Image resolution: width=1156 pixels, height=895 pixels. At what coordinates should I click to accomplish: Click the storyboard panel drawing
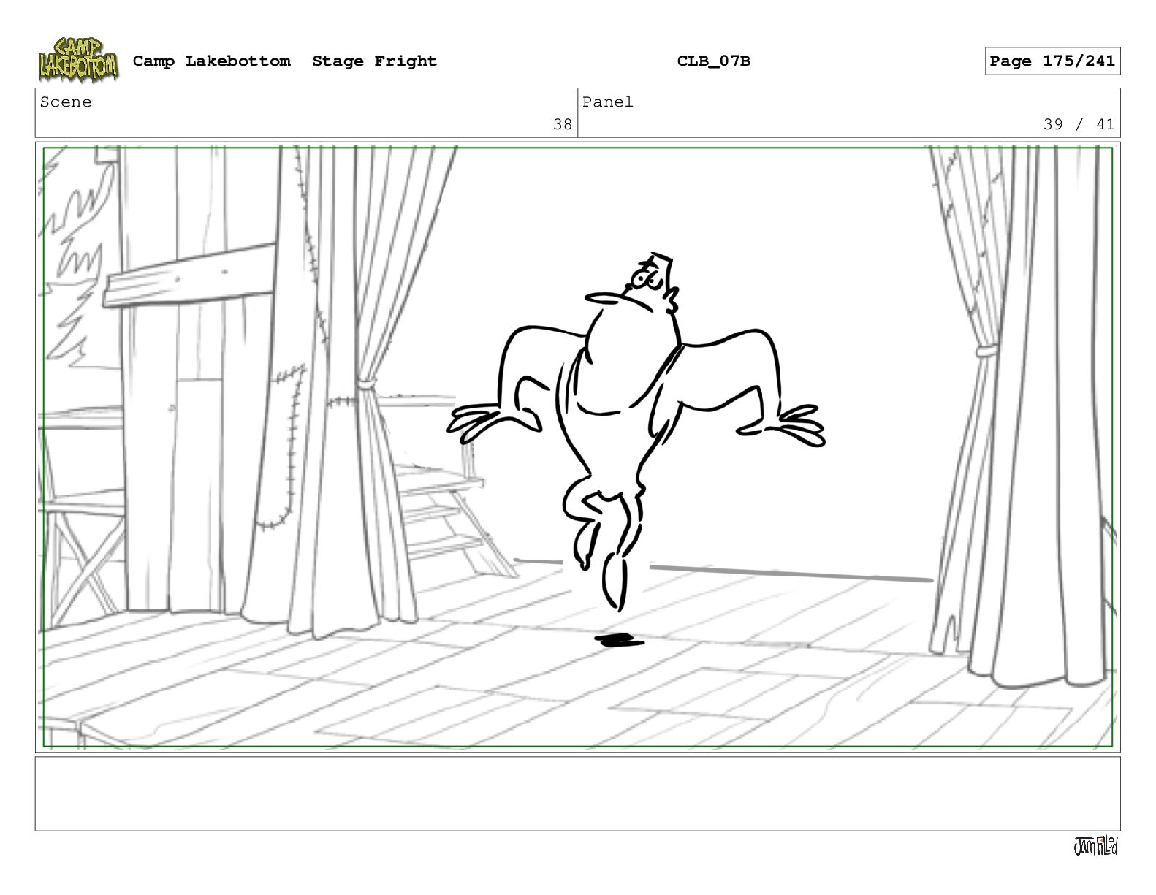(x=577, y=447)
